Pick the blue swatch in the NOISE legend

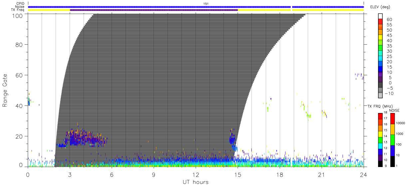point(392,151)
